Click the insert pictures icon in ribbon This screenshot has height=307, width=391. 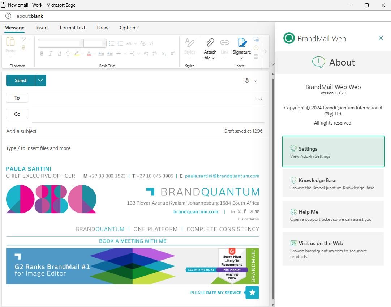pyautogui.click(x=256, y=39)
